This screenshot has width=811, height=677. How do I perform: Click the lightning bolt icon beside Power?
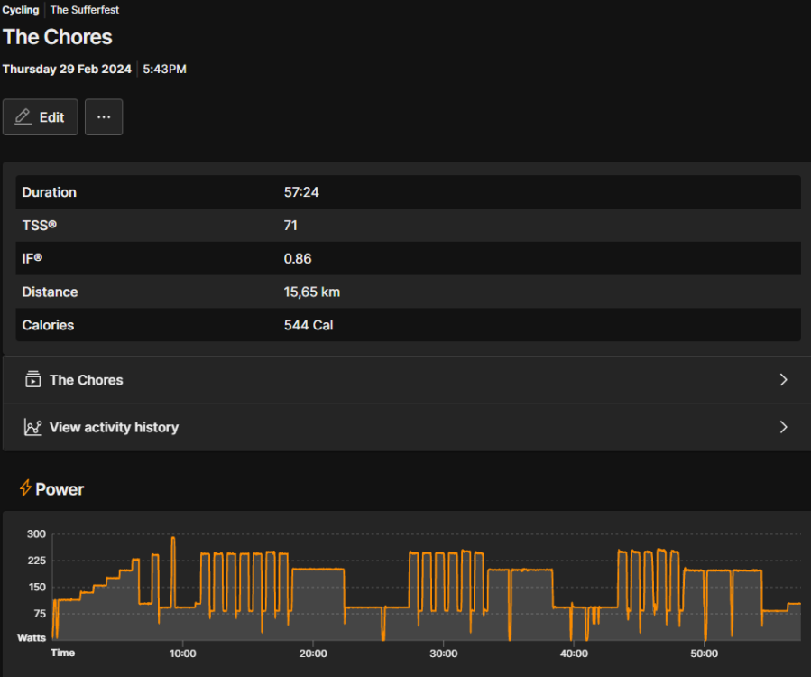click(25, 488)
